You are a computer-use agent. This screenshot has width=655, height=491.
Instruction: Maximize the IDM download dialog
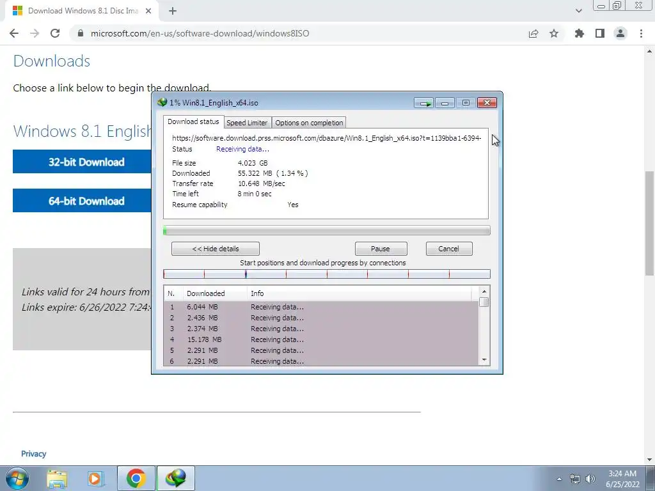pyautogui.click(x=466, y=103)
